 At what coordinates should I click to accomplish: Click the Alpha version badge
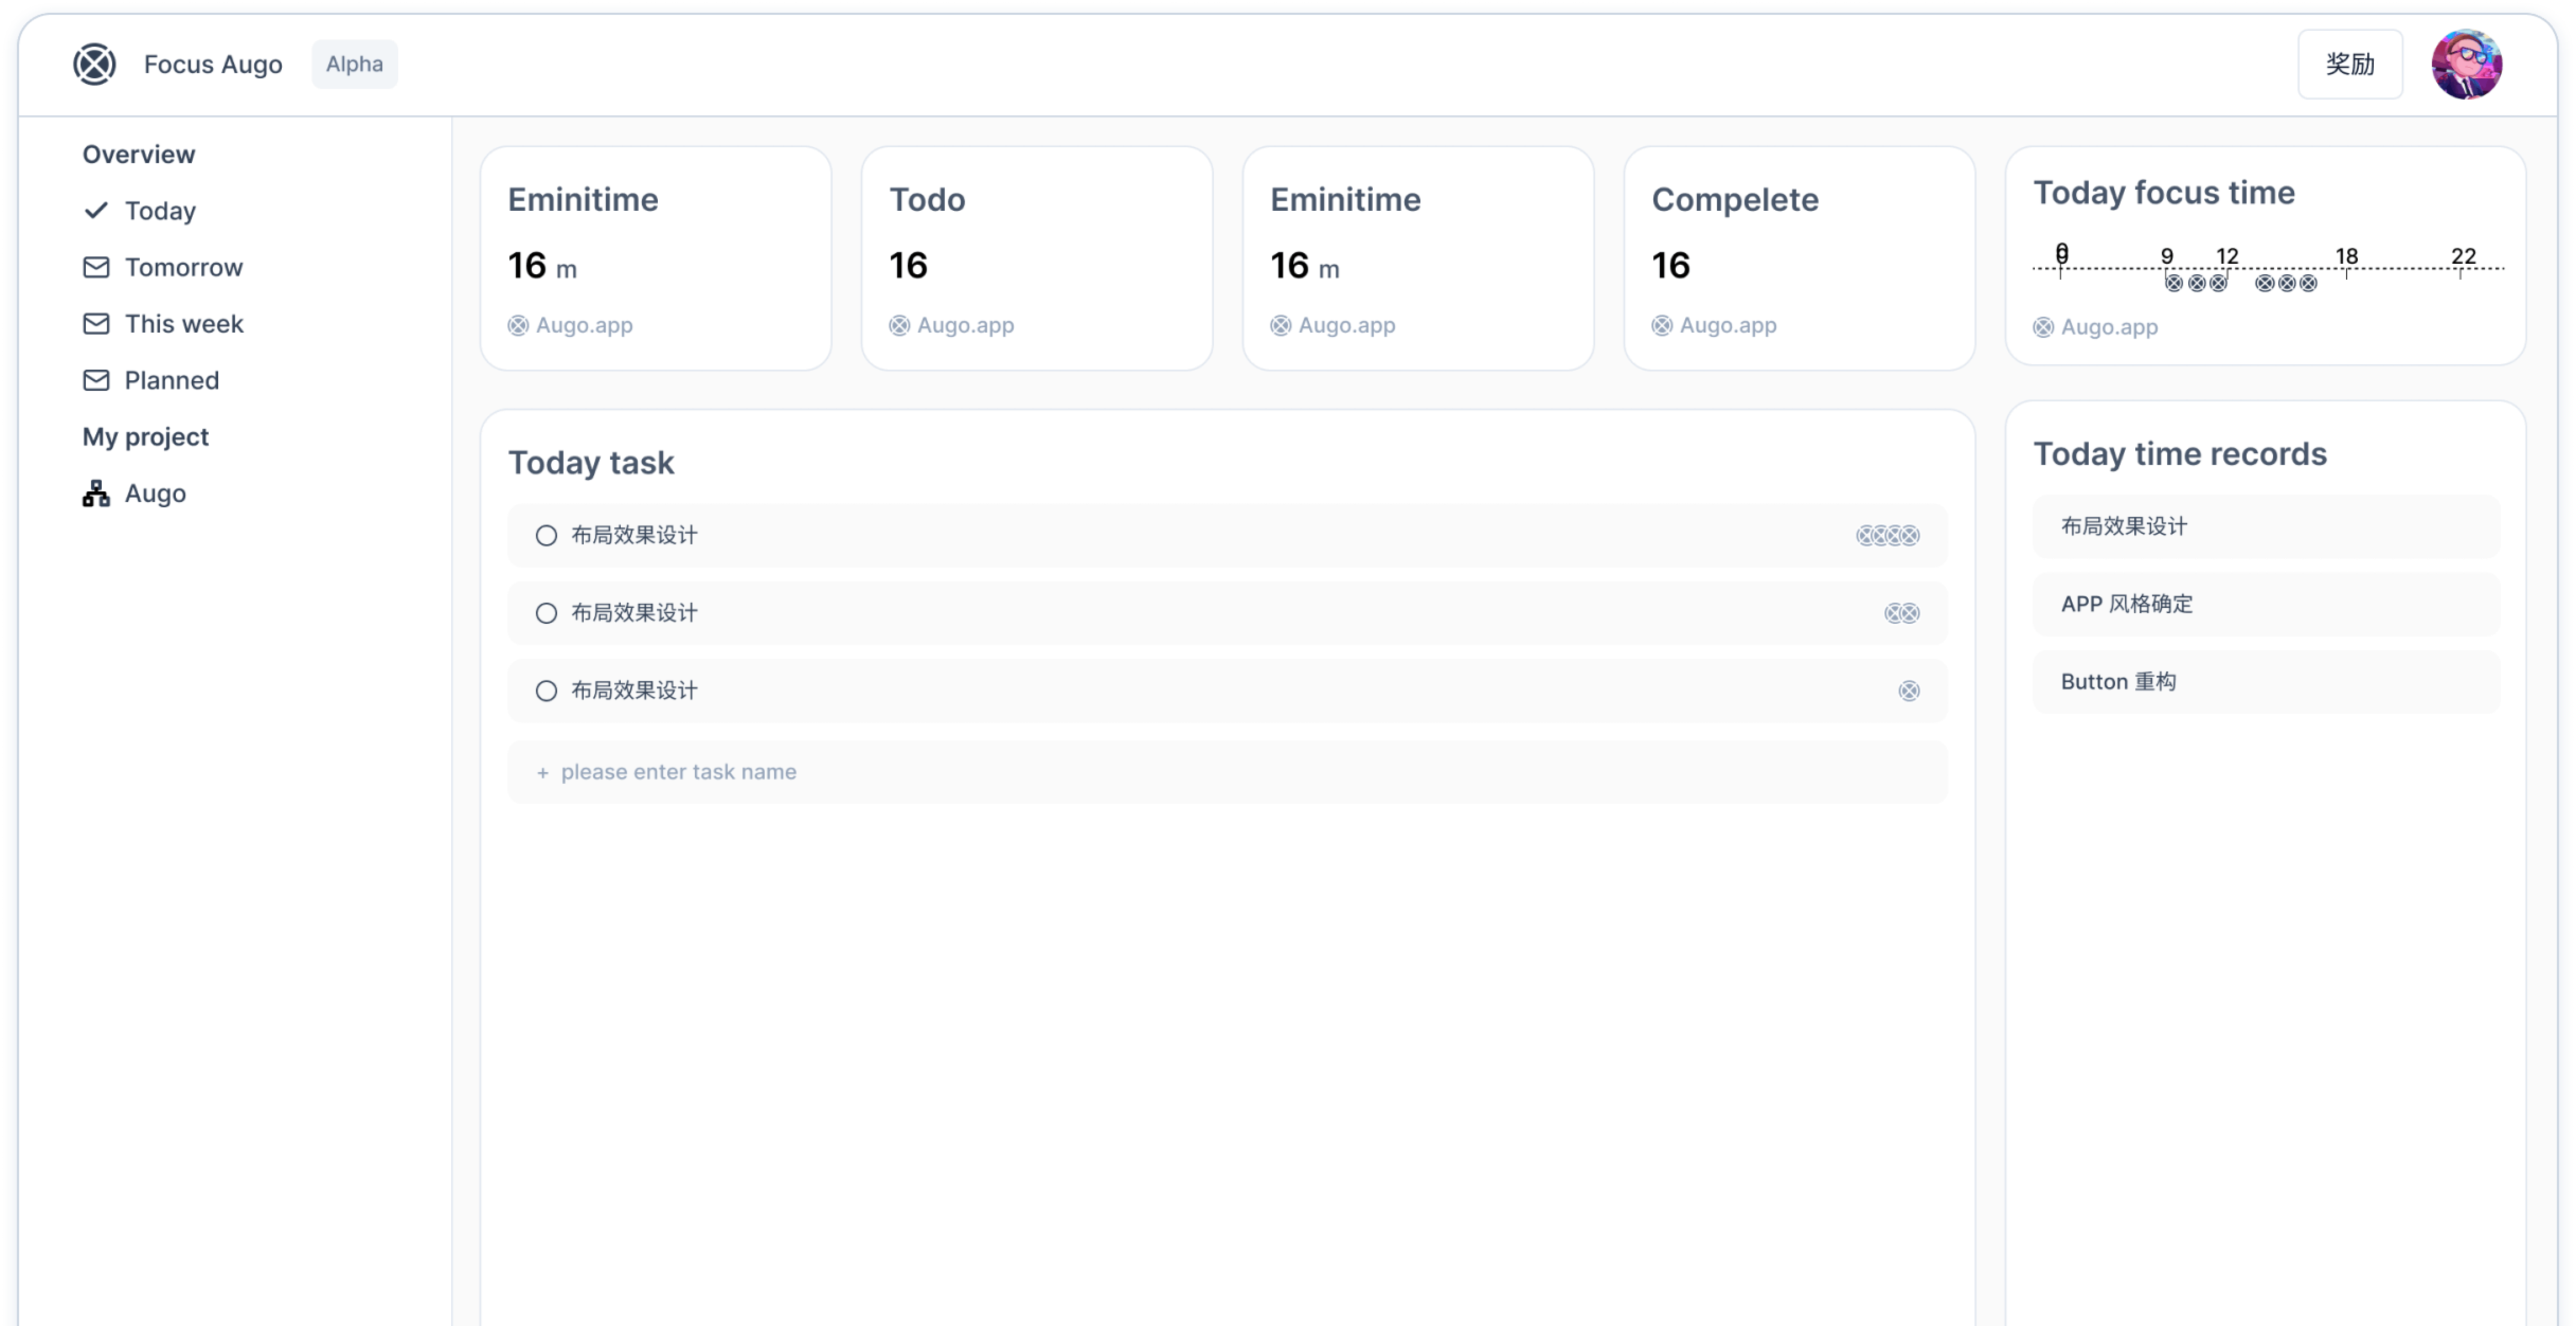pyautogui.click(x=354, y=64)
